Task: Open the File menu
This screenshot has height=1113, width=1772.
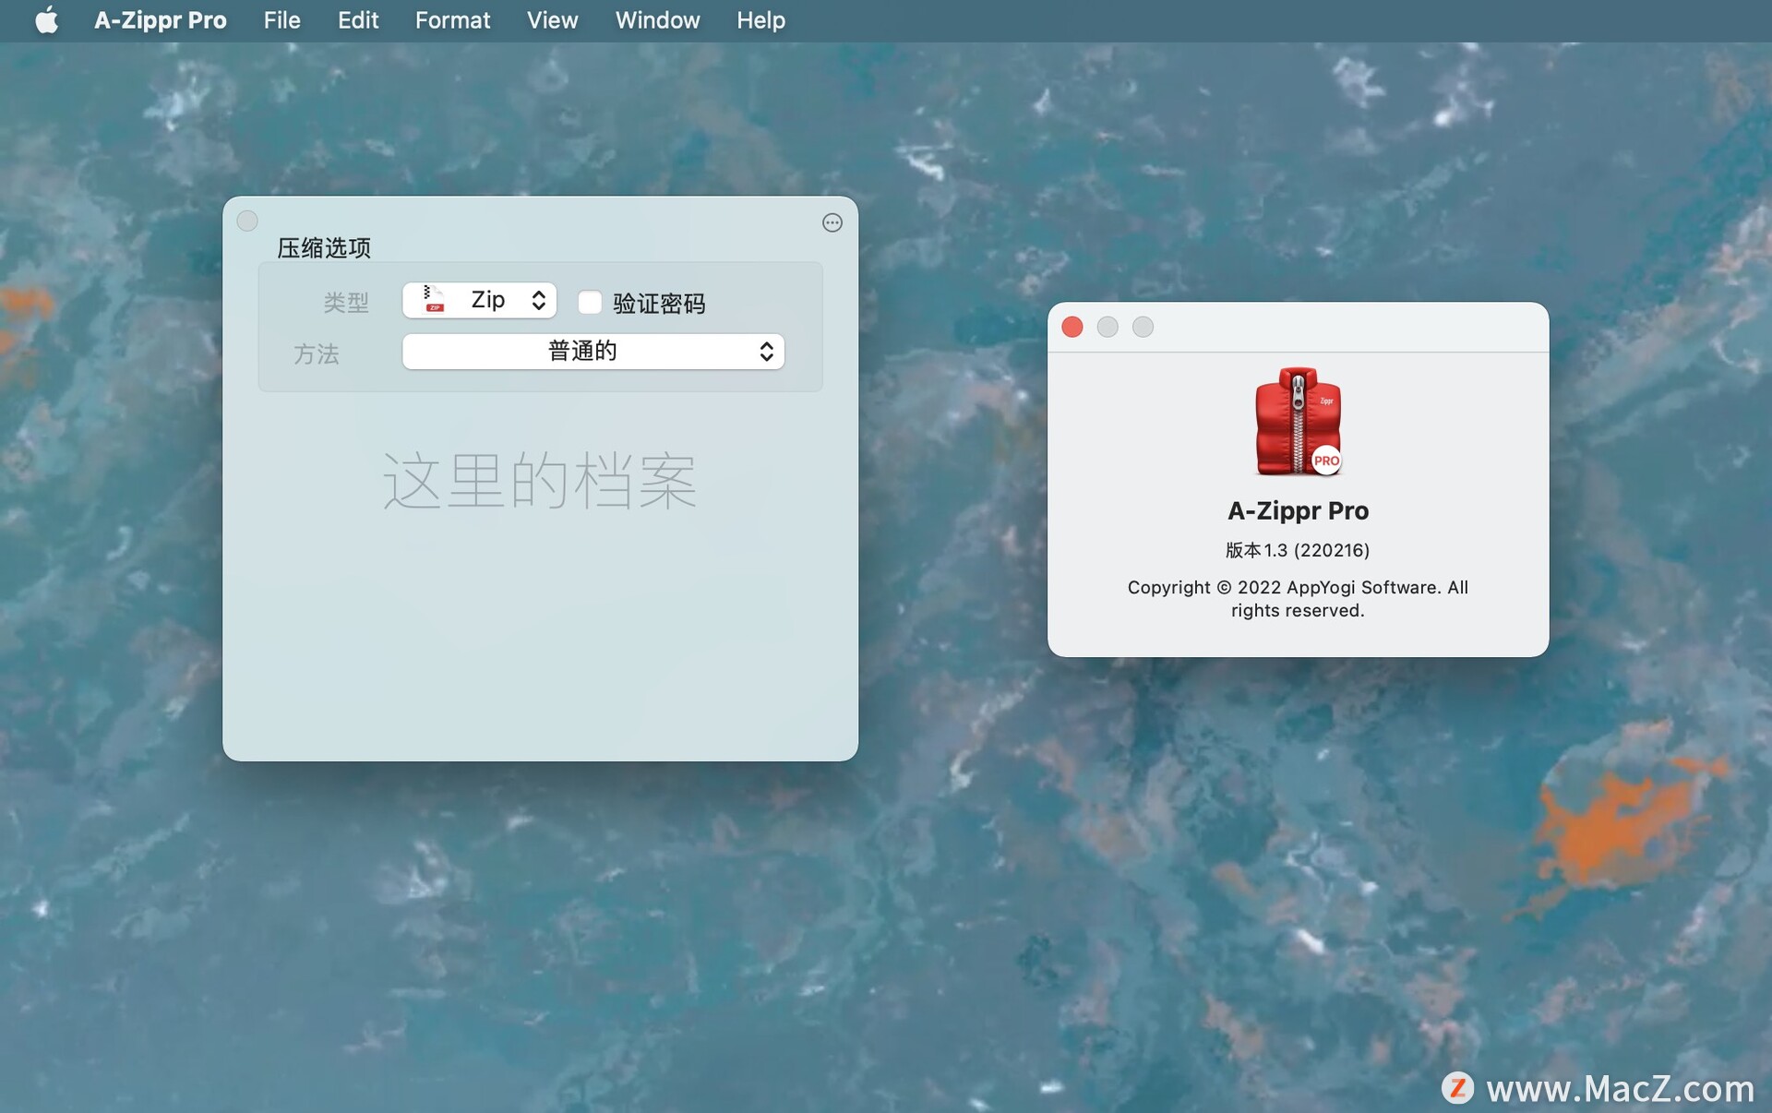Action: (281, 20)
